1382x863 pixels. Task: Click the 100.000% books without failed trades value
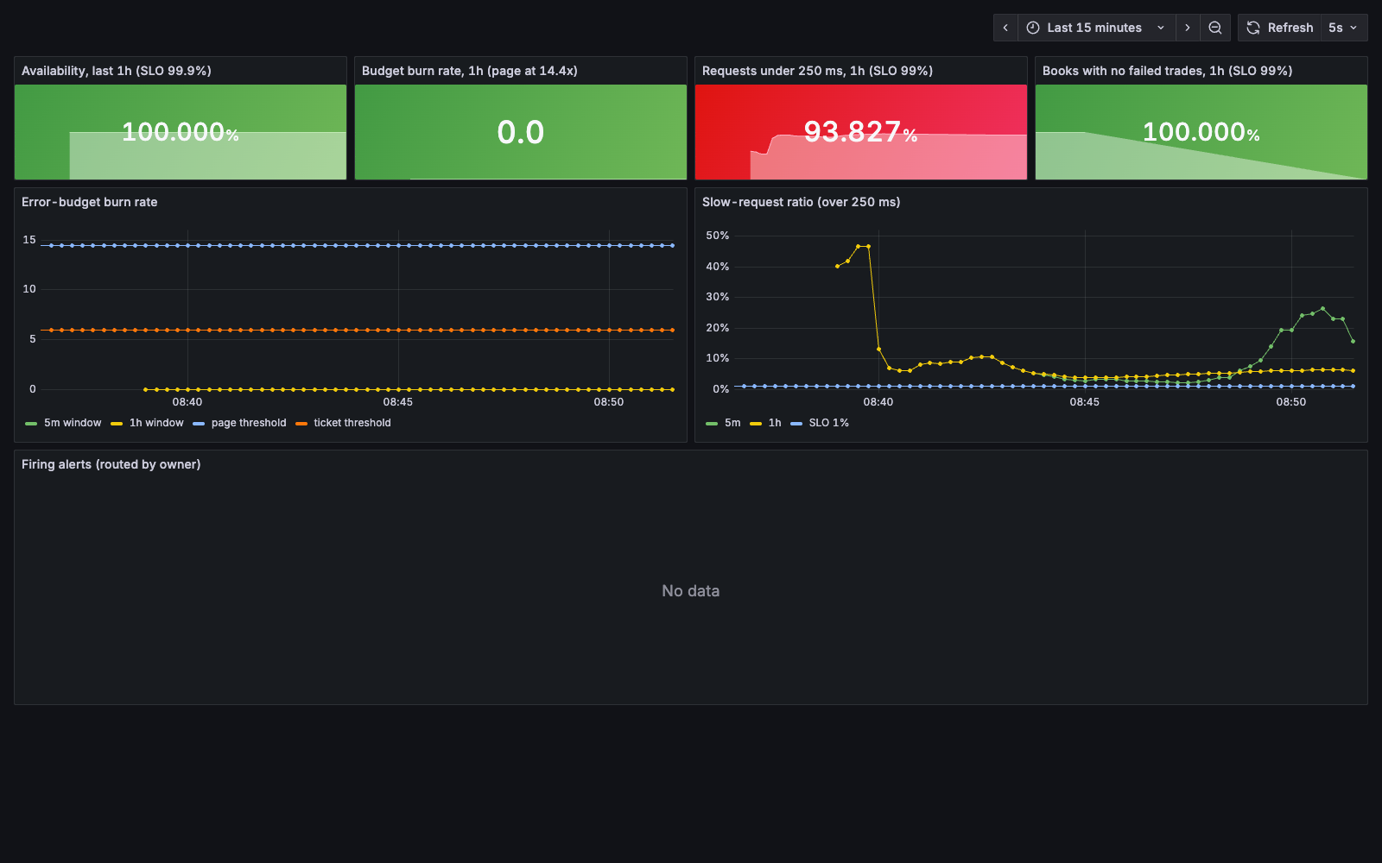click(x=1201, y=132)
